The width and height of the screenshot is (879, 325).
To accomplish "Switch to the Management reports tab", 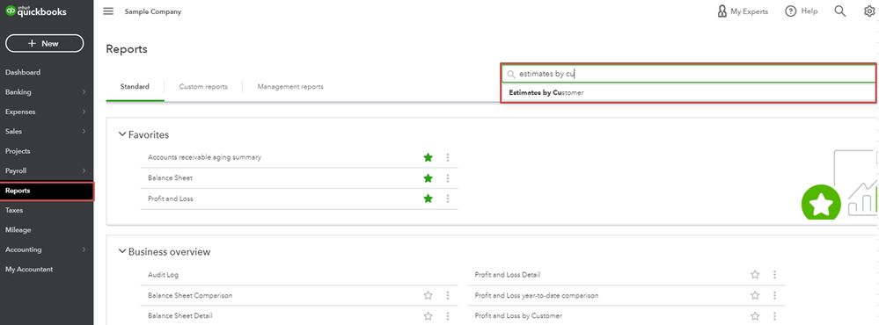I will click(x=290, y=87).
